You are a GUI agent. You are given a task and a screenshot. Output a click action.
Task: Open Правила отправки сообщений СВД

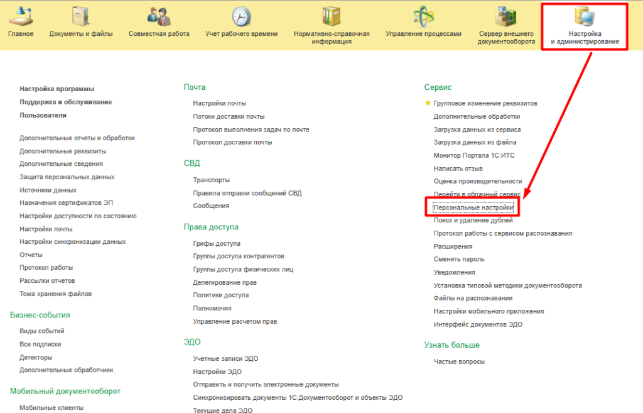click(247, 193)
